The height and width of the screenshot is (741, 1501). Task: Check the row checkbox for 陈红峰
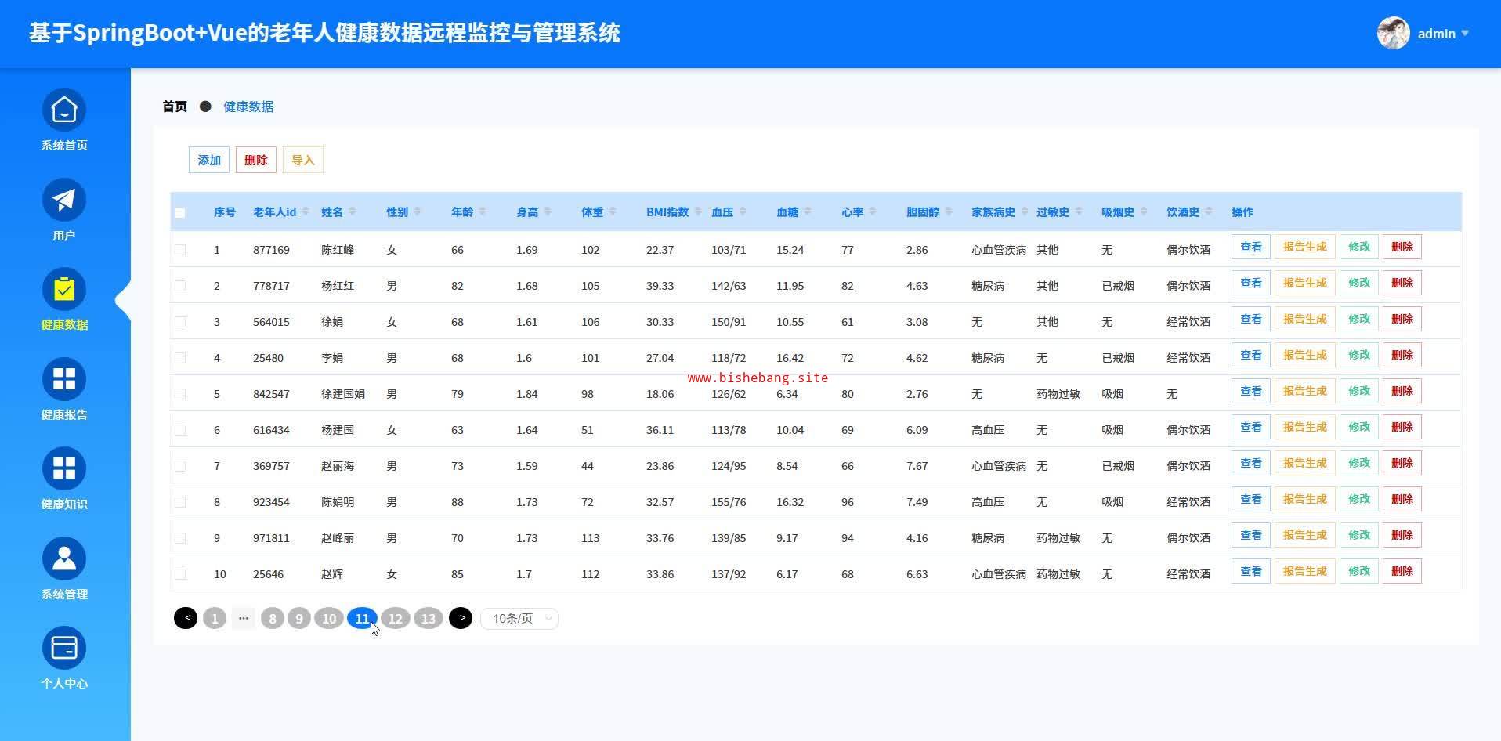[180, 250]
